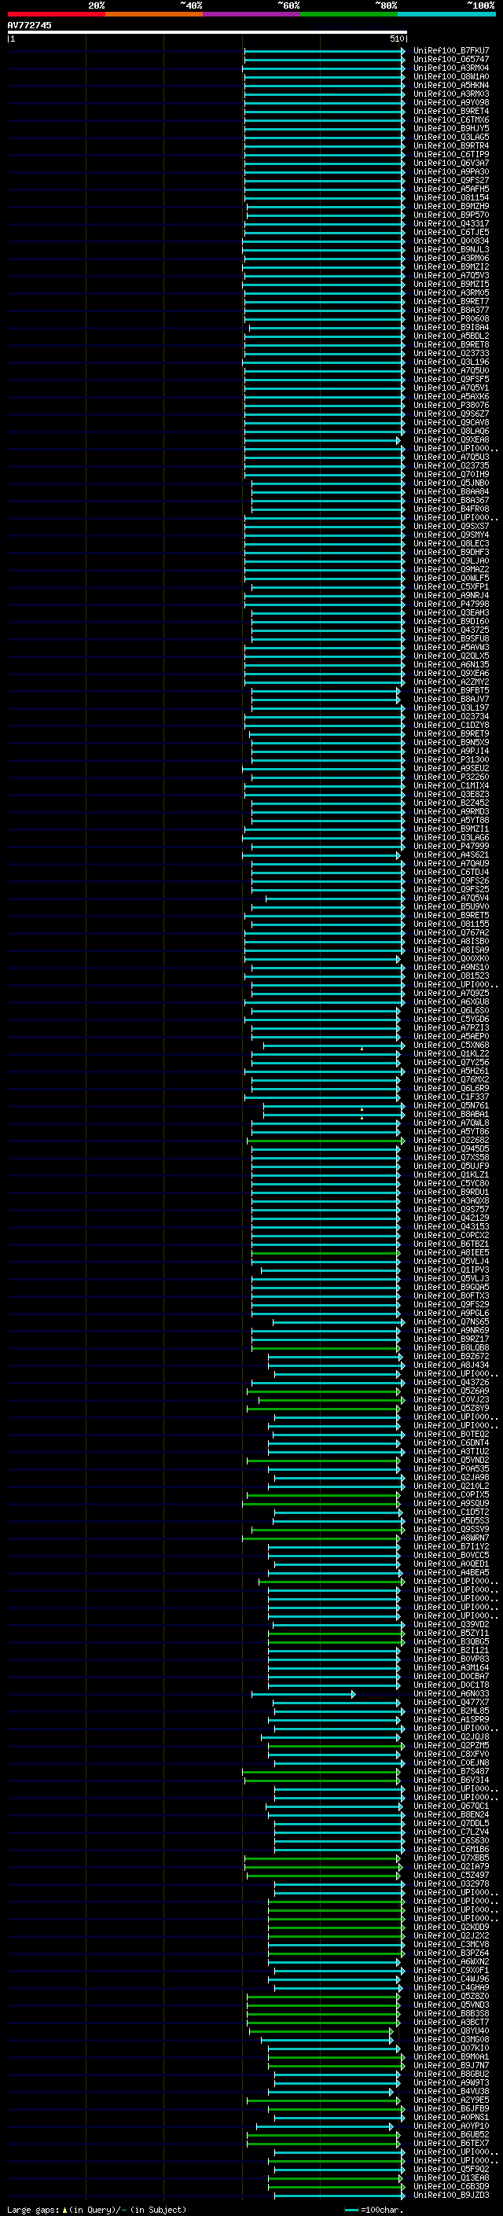Click UniRef100_B9P570 hit name
The height and width of the screenshot is (2216, 503).
[450, 214]
